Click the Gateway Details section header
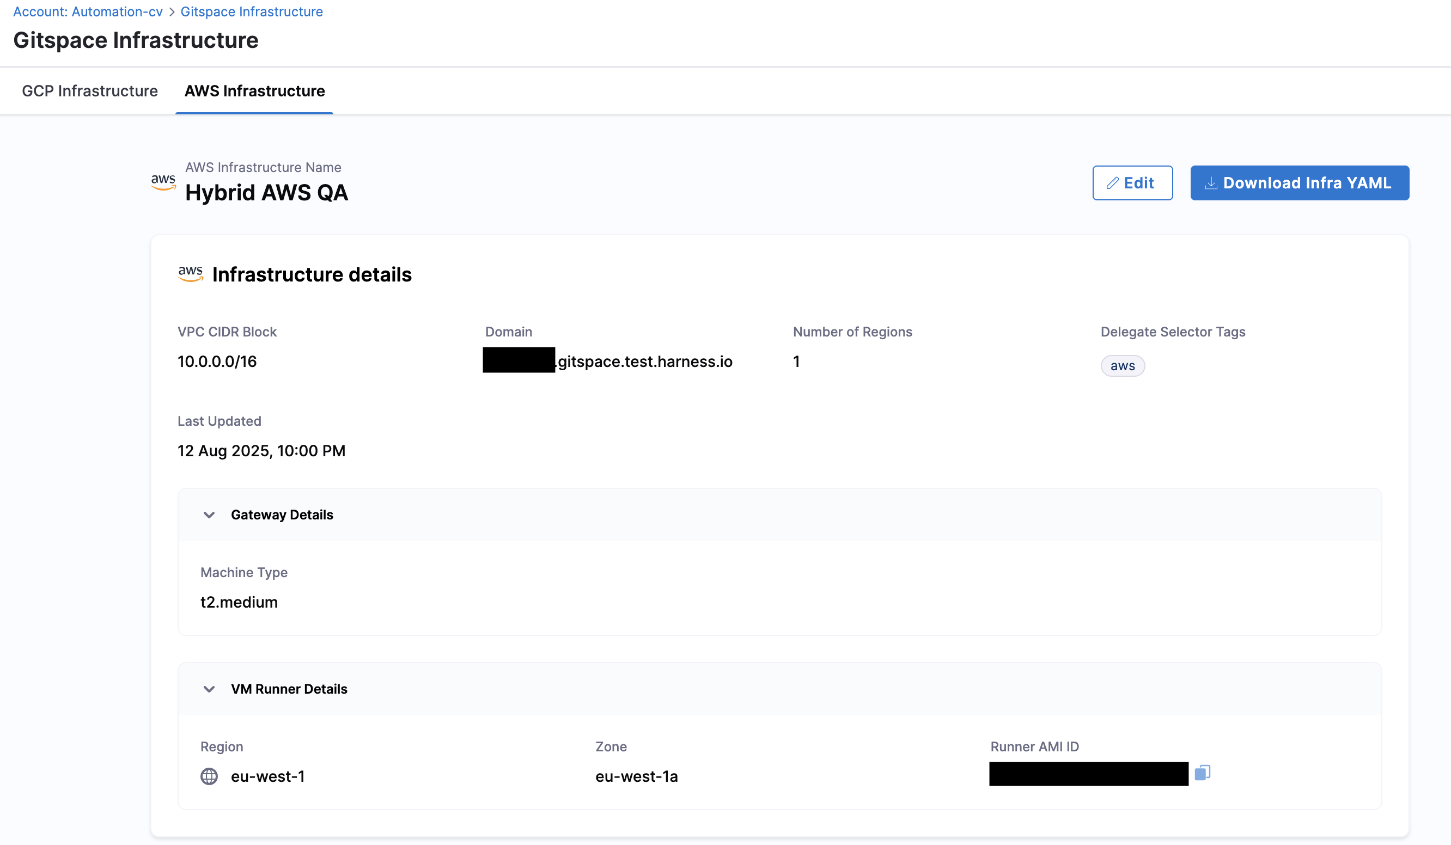The width and height of the screenshot is (1451, 845). [x=282, y=515]
